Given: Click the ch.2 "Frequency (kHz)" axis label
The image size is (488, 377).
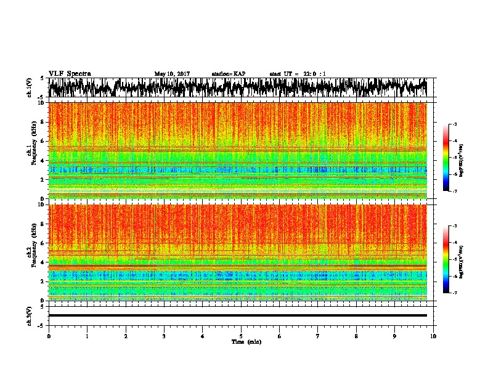Looking at the screenshot, I should pyautogui.click(x=34, y=245).
